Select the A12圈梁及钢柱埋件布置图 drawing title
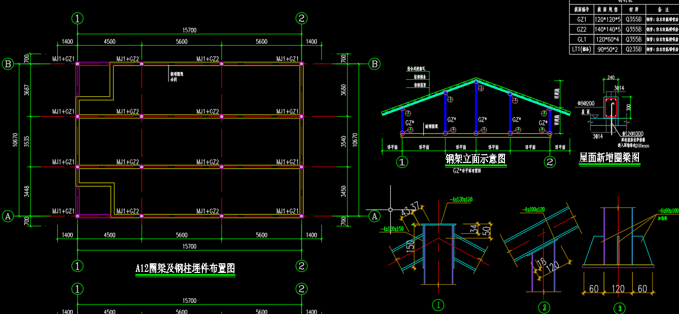 [x=185, y=268]
